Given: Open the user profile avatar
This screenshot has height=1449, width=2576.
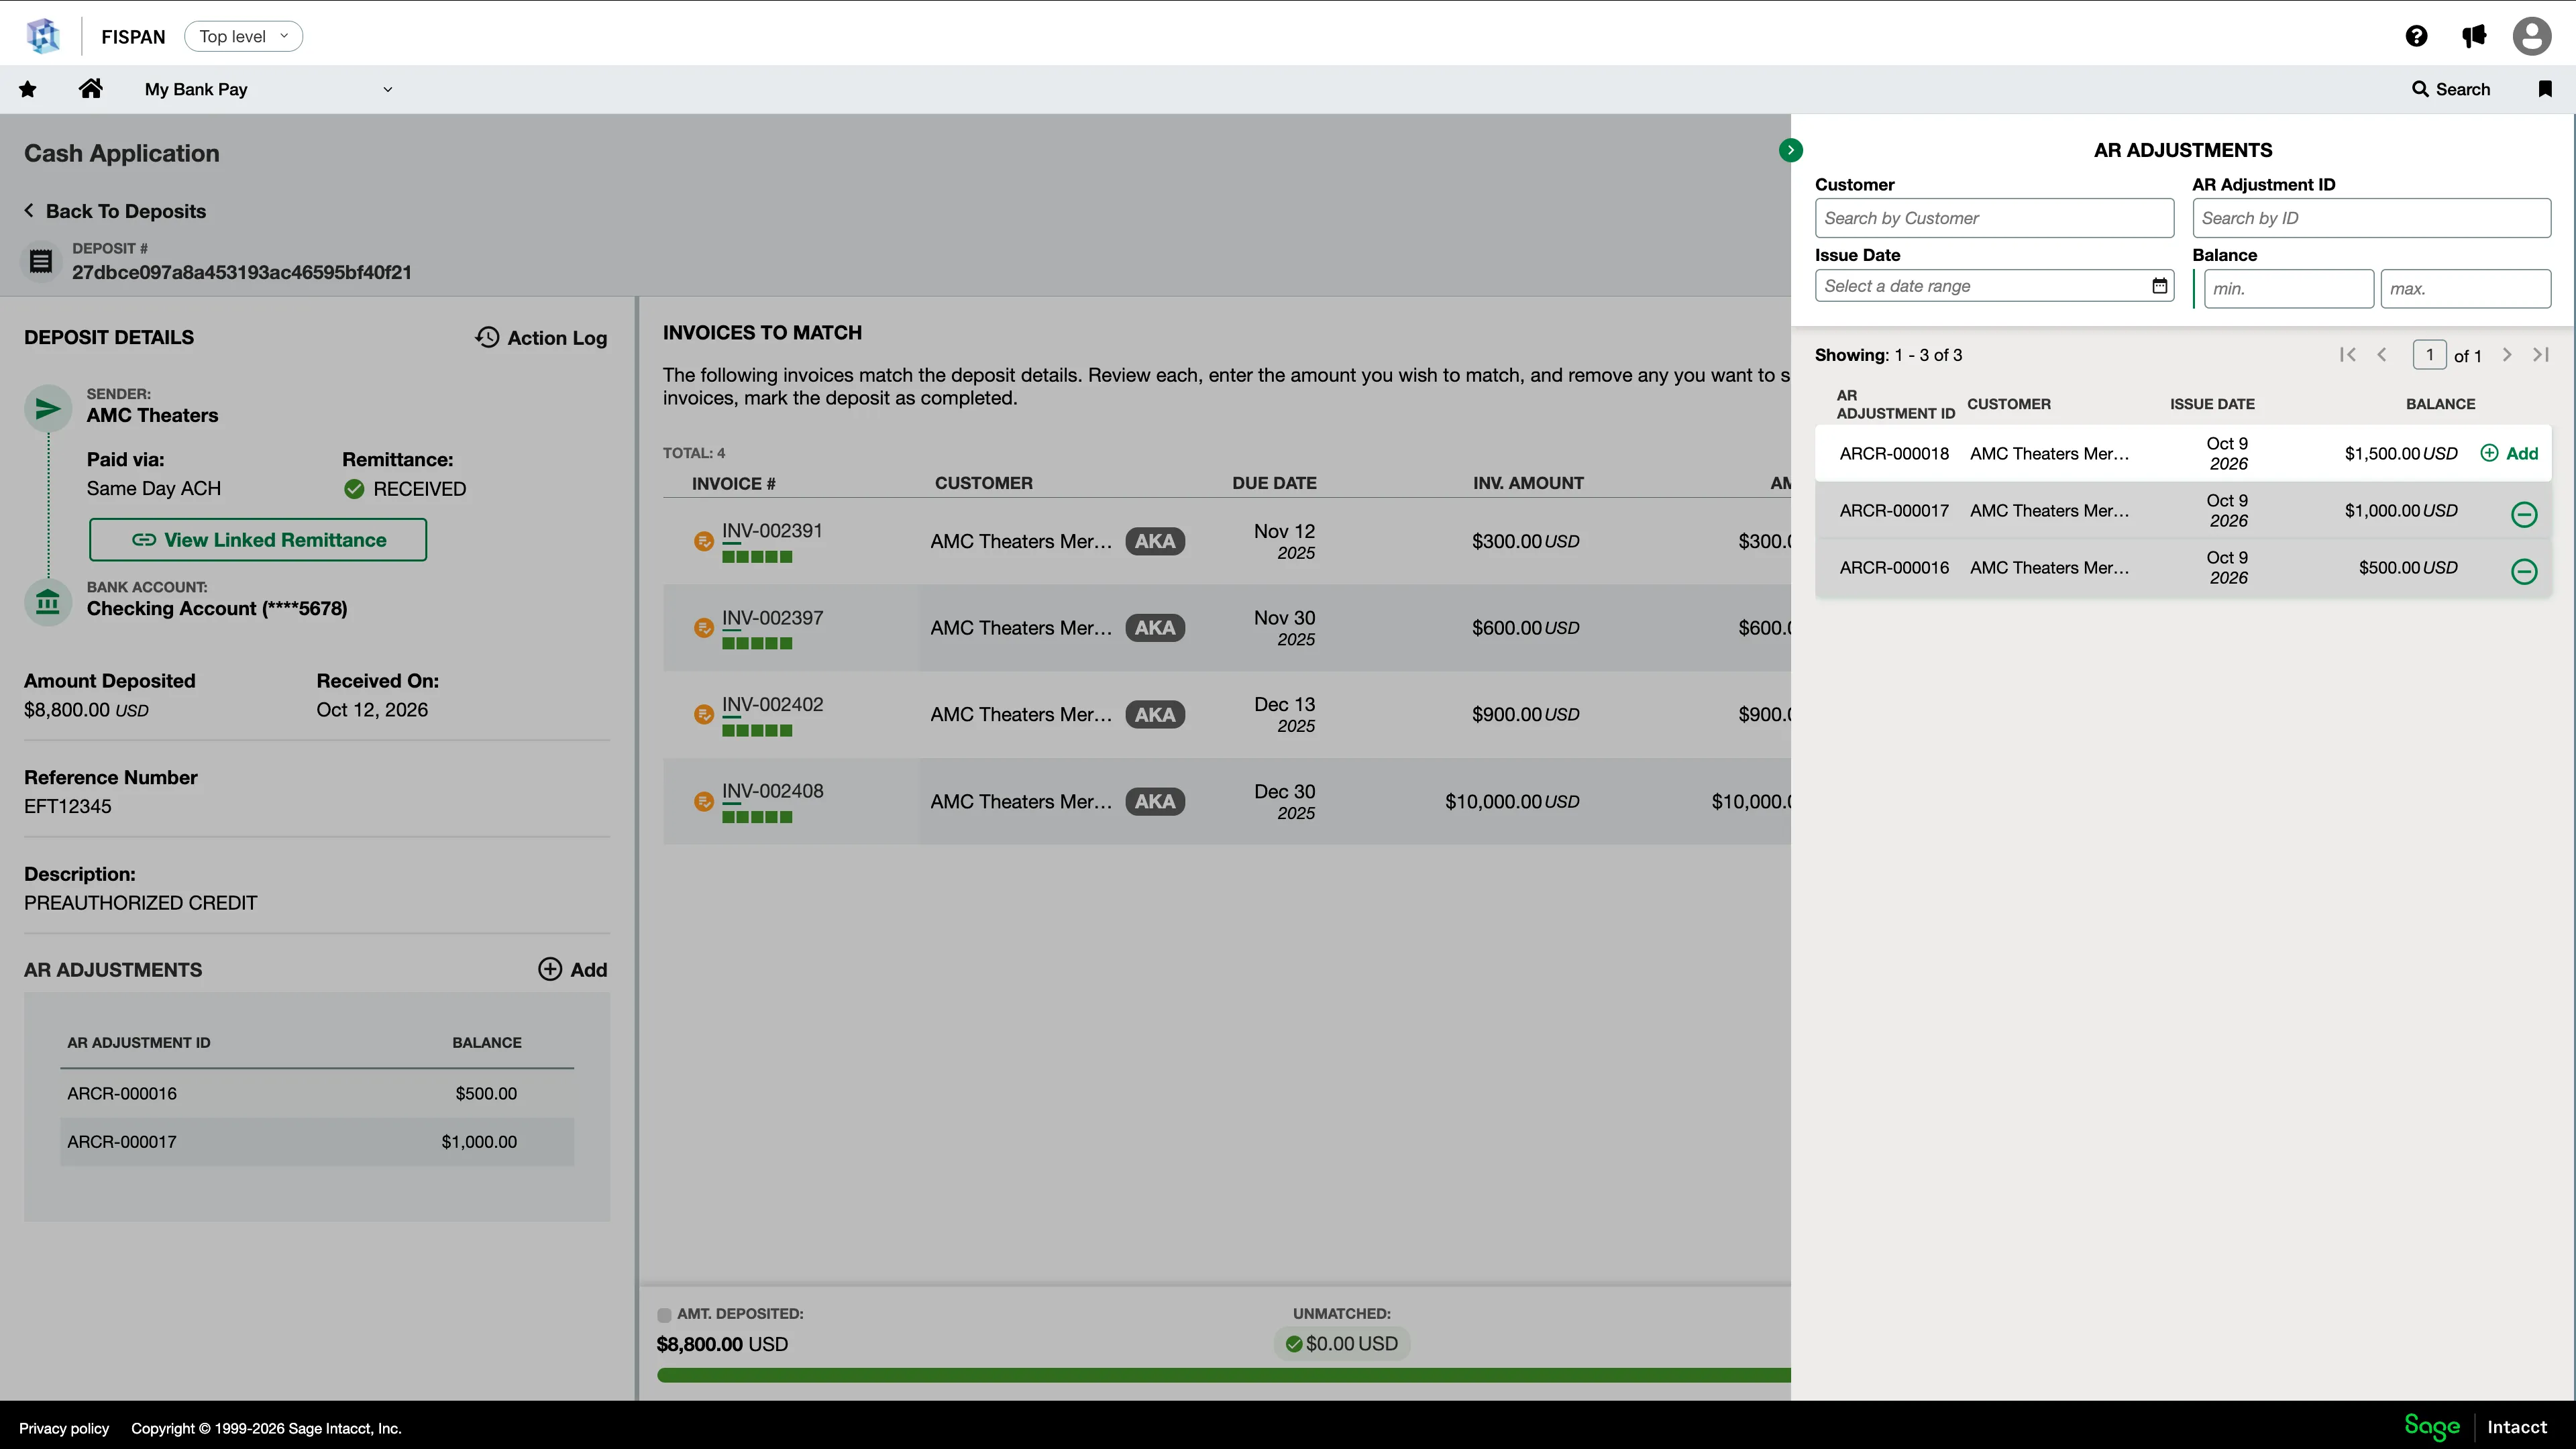Looking at the screenshot, I should [x=2532, y=36].
